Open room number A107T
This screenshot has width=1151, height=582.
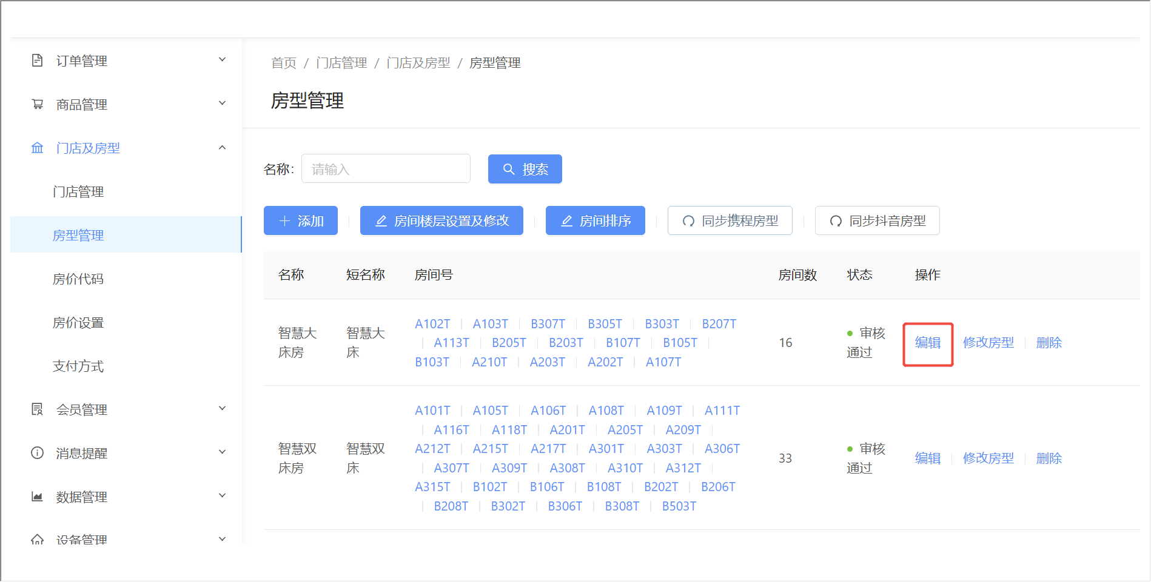(663, 362)
